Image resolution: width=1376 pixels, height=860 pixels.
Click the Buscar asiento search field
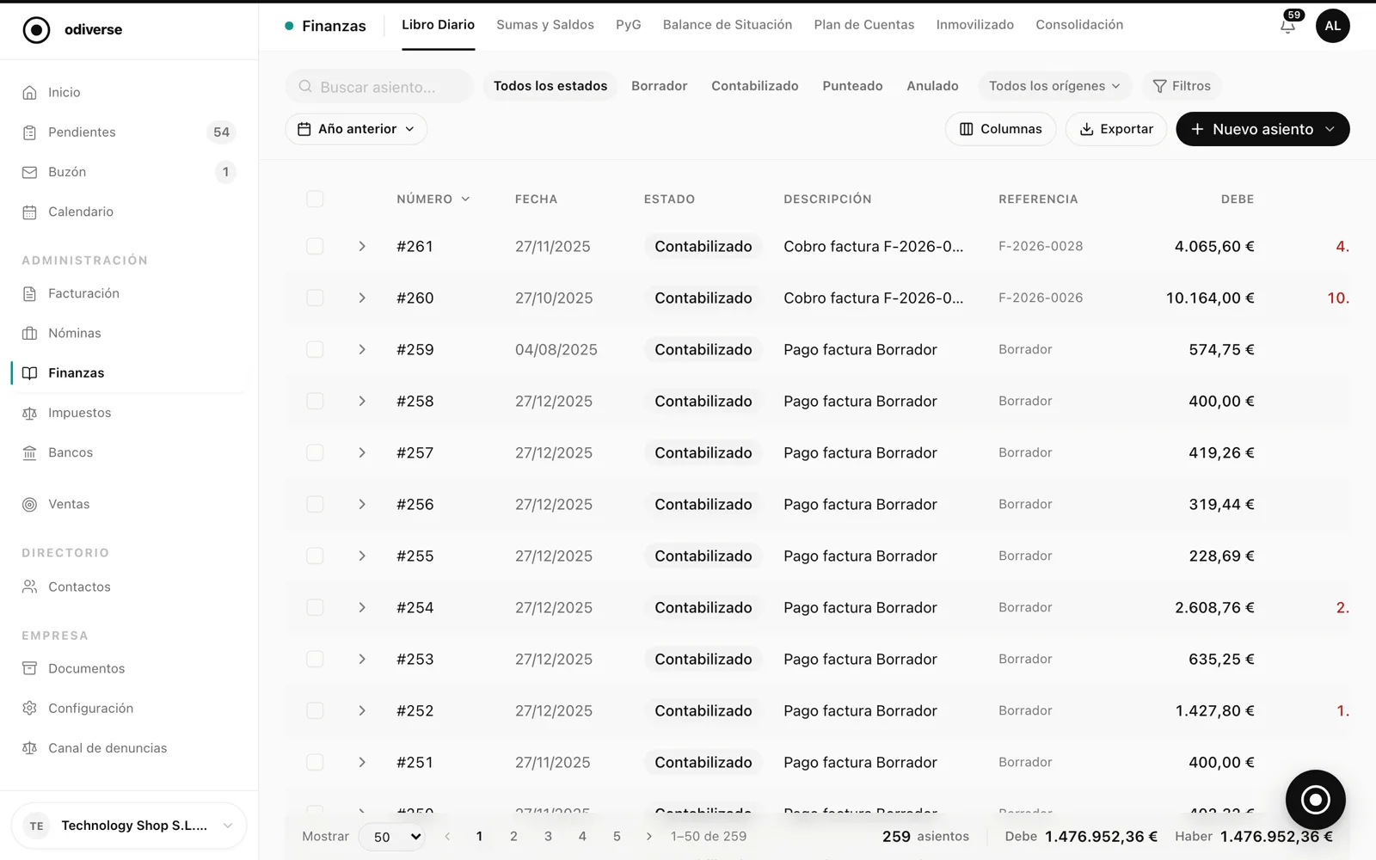[379, 86]
